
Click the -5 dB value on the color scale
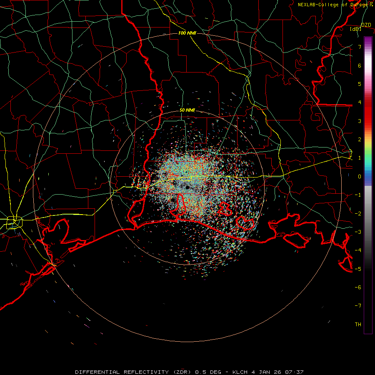[x=358, y=269]
